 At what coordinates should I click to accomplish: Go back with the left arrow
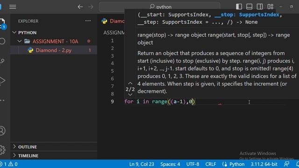pyautogui.click(x=80, y=7)
